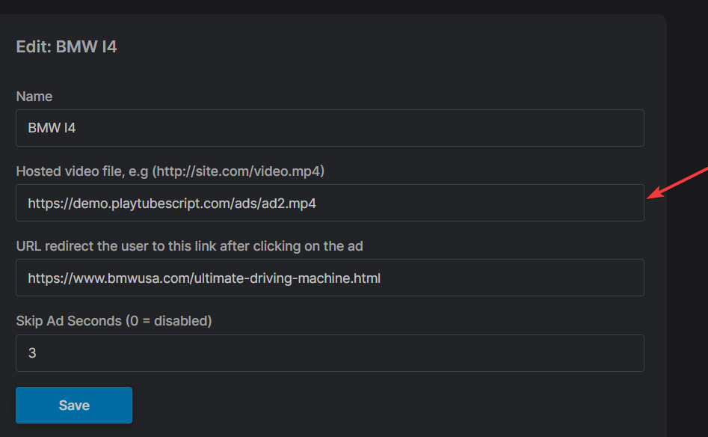Viewport: 708px width, 437px height.
Task: Click the "Name" field label
Action: tap(34, 97)
